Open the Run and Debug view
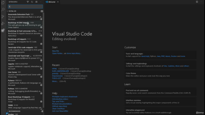The width and height of the screenshot is (205, 115). coord(3,23)
